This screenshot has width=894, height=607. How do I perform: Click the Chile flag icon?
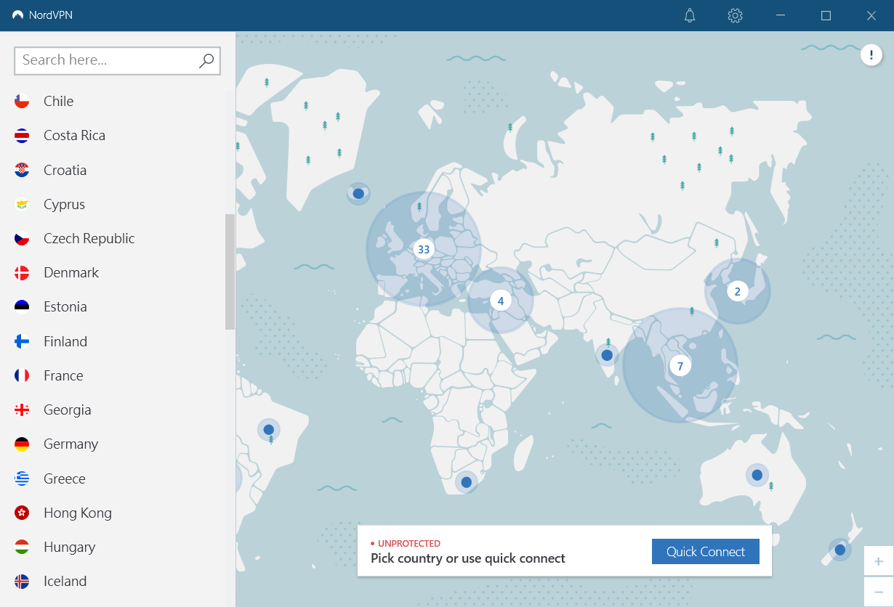point(22,101)
